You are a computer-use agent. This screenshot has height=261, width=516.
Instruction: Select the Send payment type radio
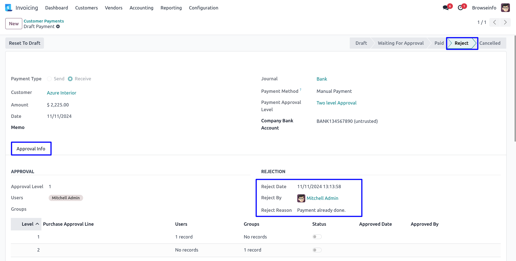(49, 79)
